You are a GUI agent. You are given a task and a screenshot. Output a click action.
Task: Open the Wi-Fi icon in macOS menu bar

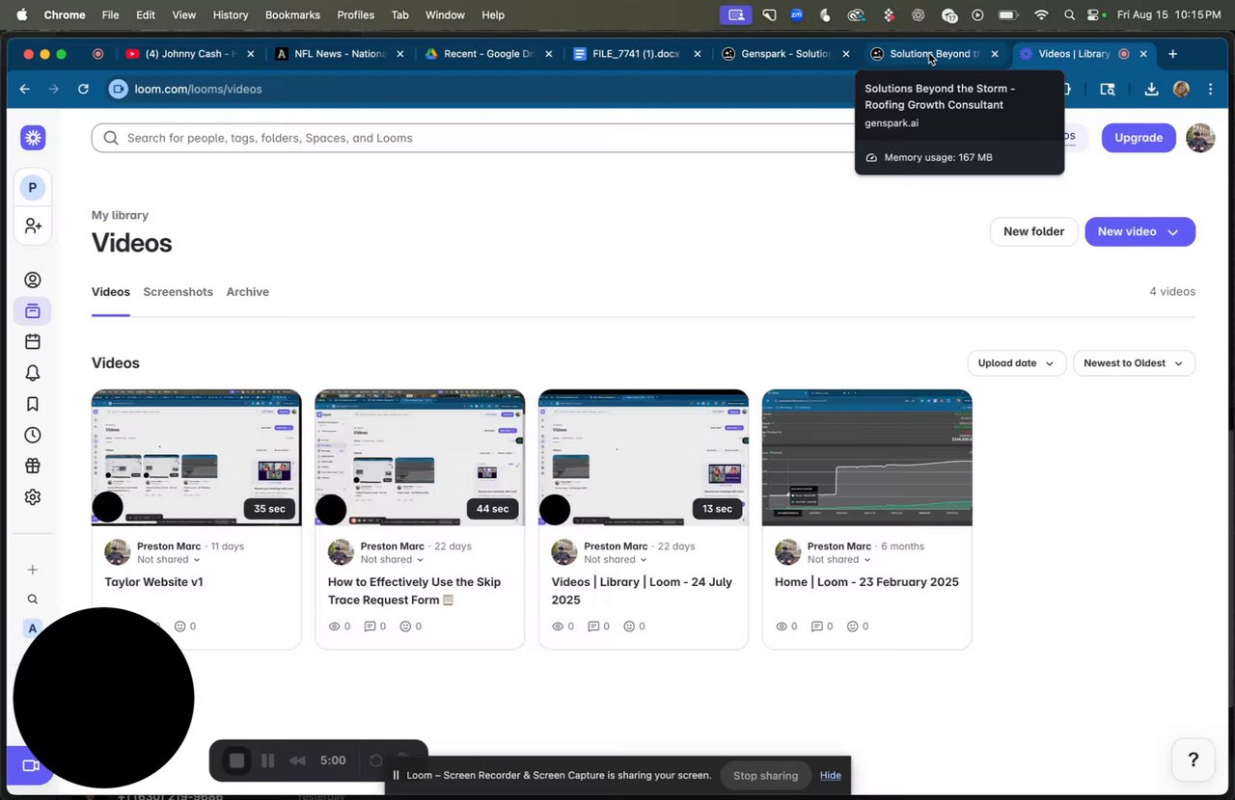point(1041,15)
